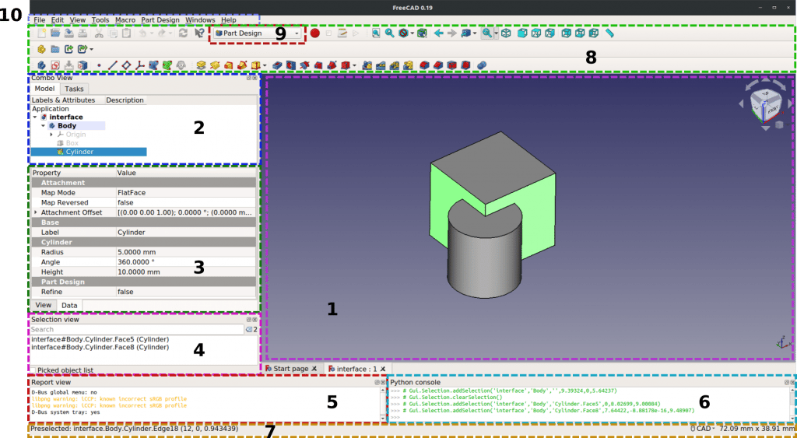Select the Data property tab
The image size is (797, 438).
[69, 305]
